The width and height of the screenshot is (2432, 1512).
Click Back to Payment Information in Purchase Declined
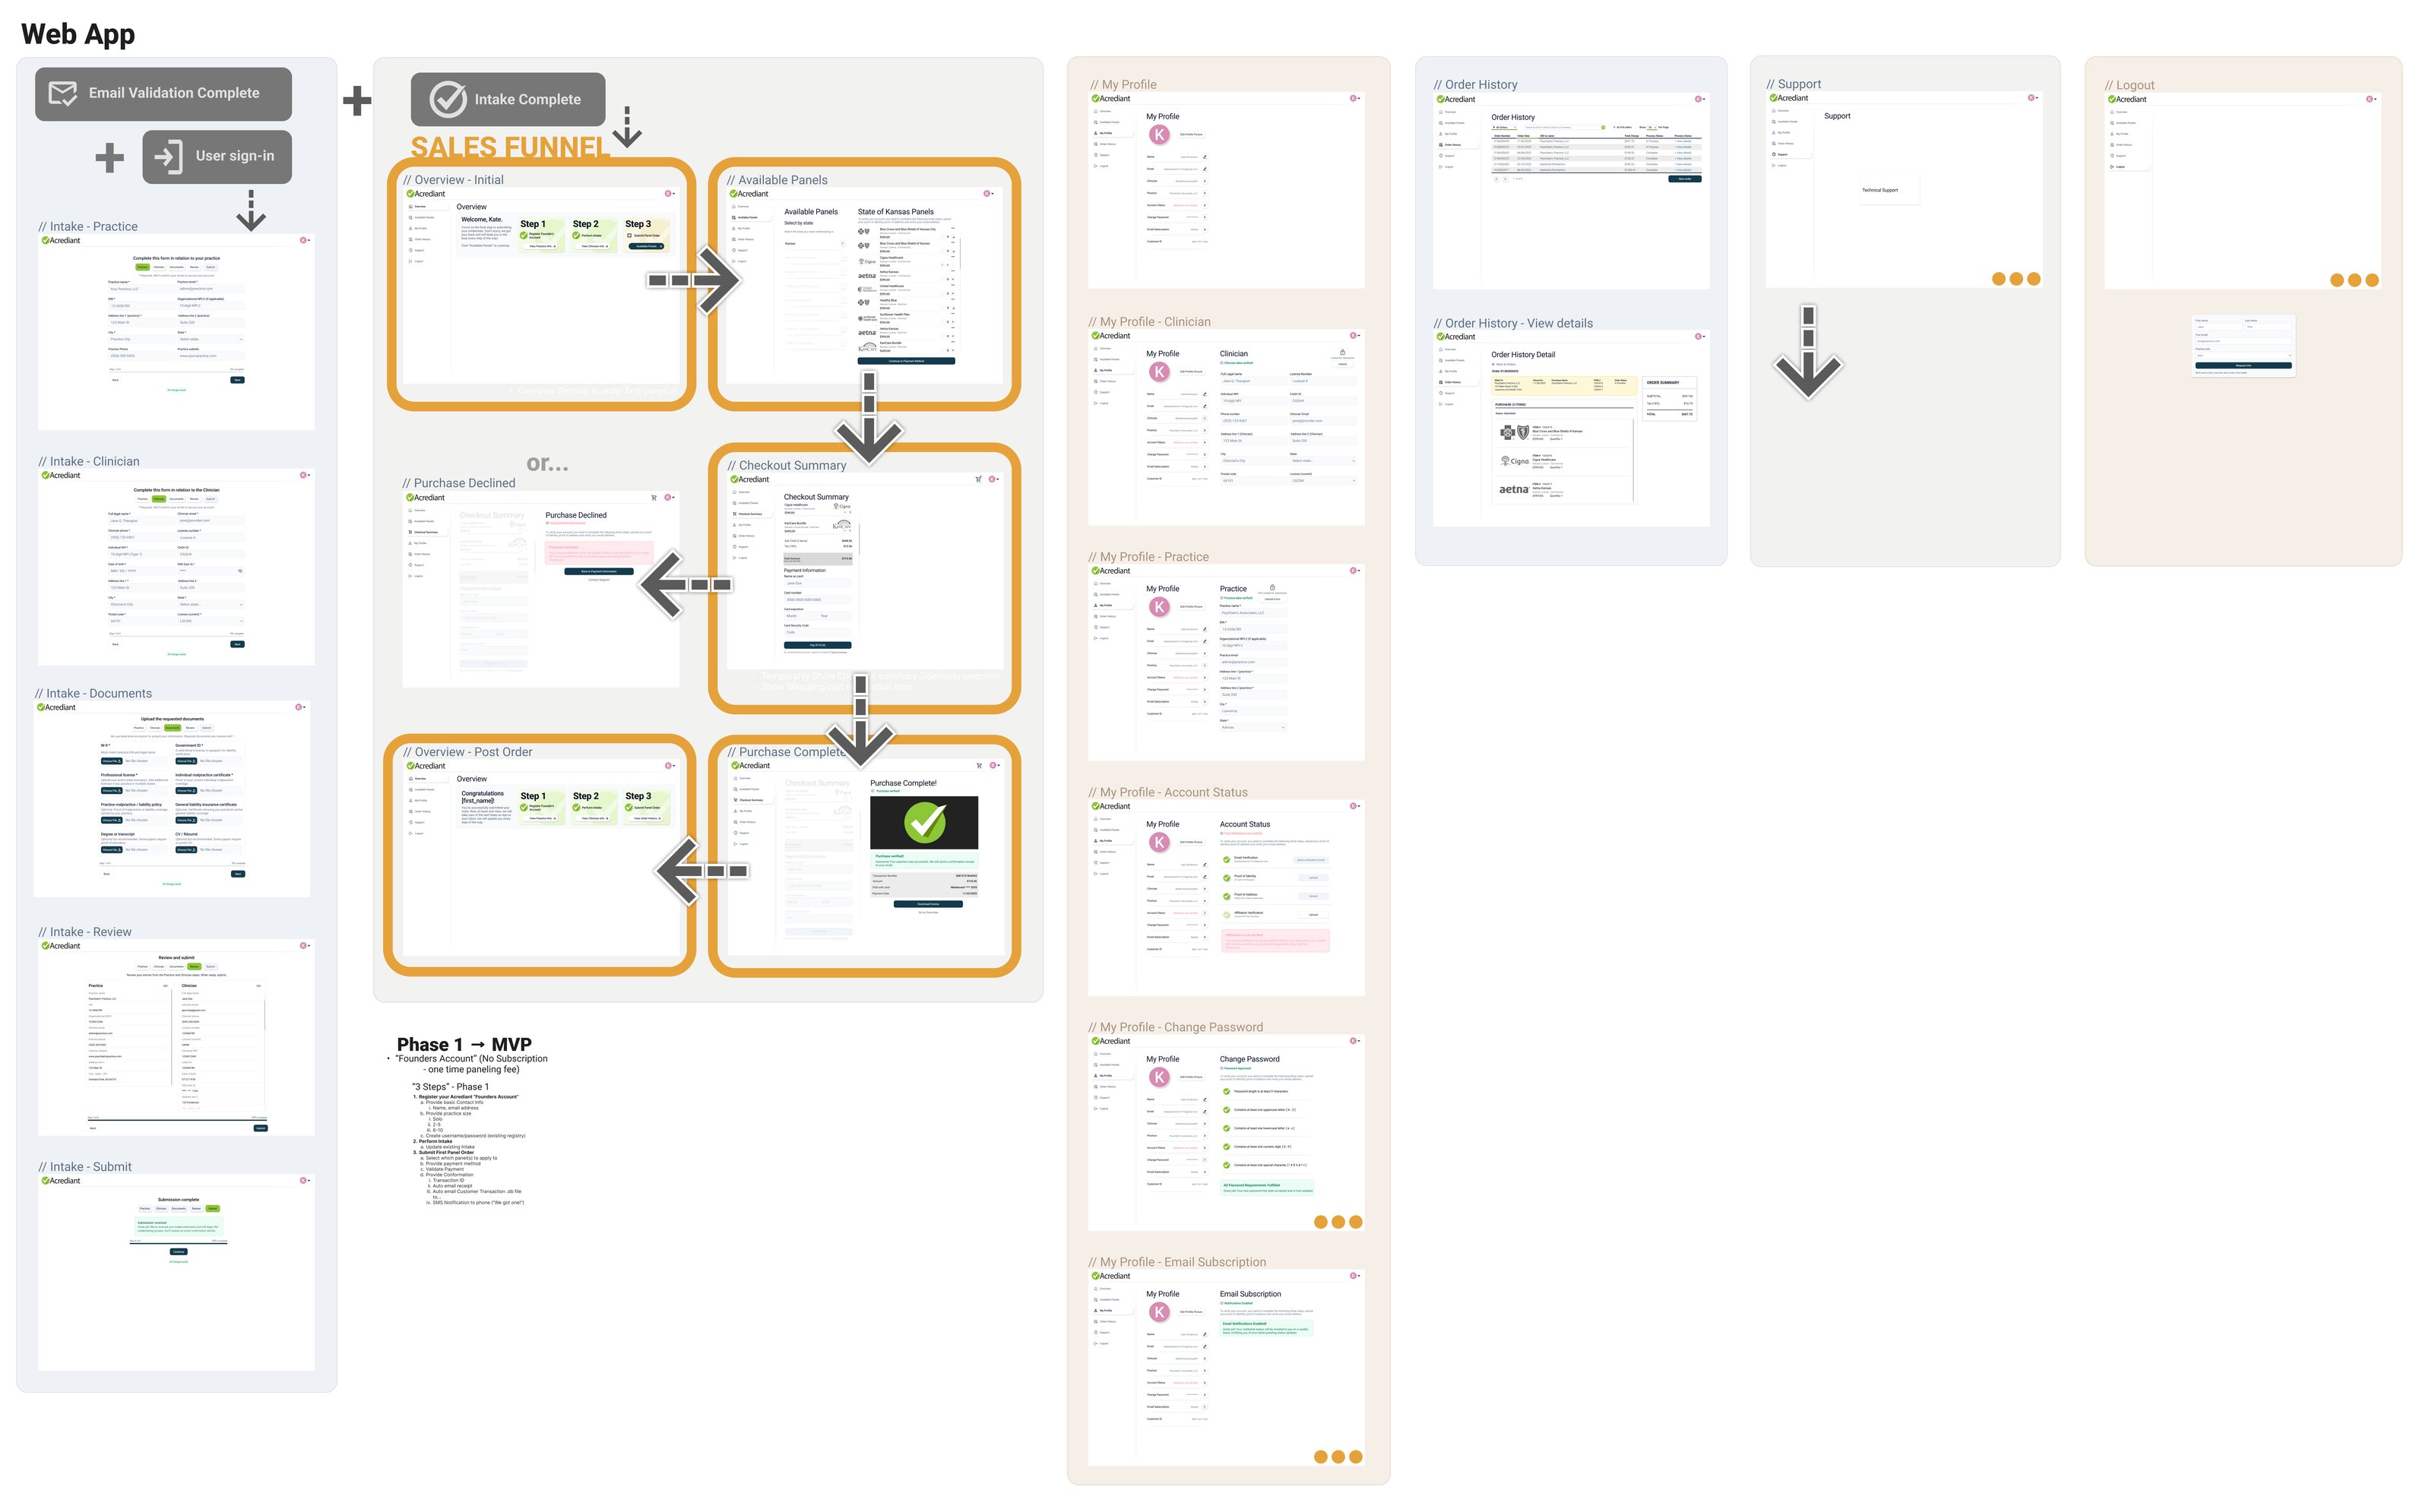pyautogui.click(x=598, y=571)
